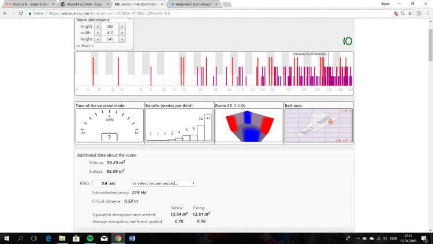The width and height of the screenshot is (433, 244).
Task: Click the Room 3D mode visualization
Action: (x=248, y=125)
